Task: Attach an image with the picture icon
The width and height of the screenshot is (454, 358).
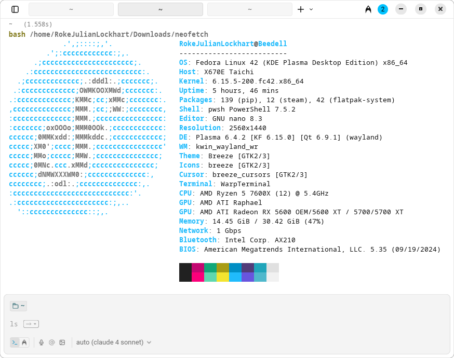Action: tap(62, 342)
